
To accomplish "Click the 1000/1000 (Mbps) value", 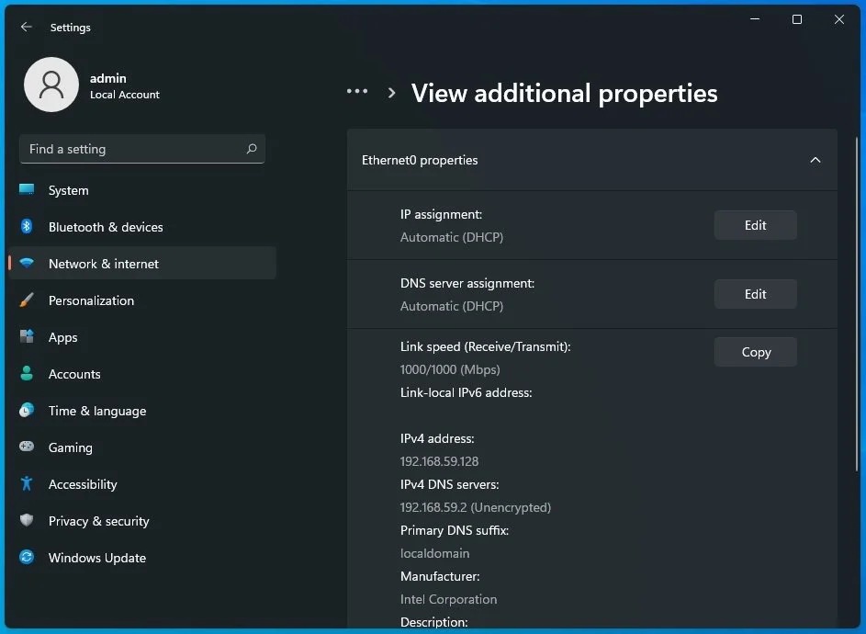I will 450,369.
